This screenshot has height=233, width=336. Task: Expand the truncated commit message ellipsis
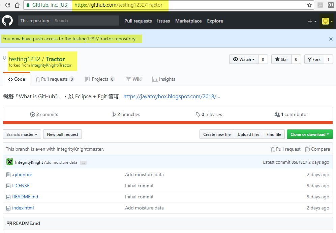click(83, 163)
